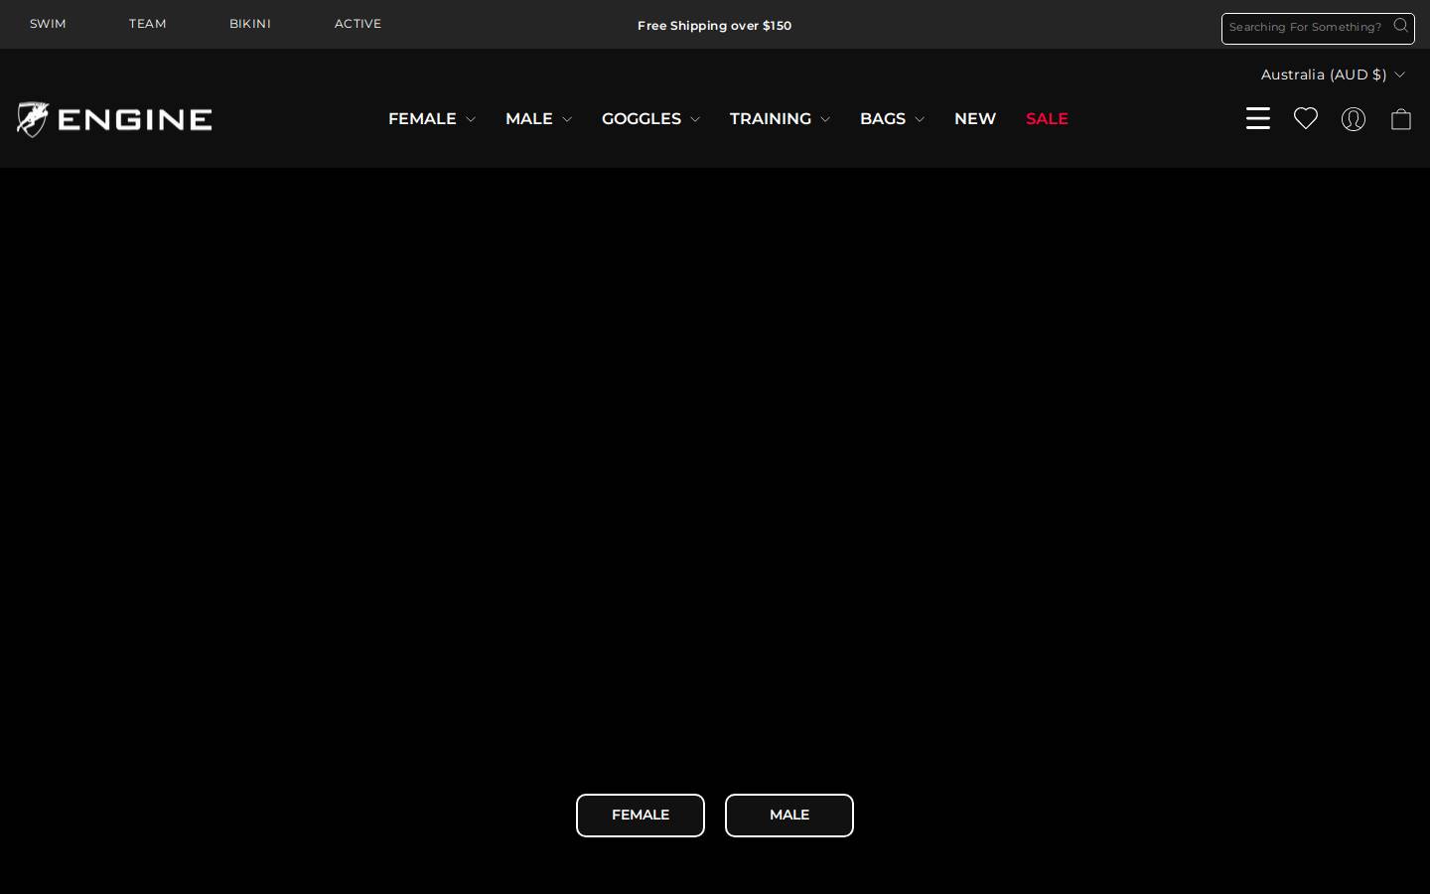Open the SWIM top bar link
Viewport: 1430px width, 894px height.
[48, 24]
